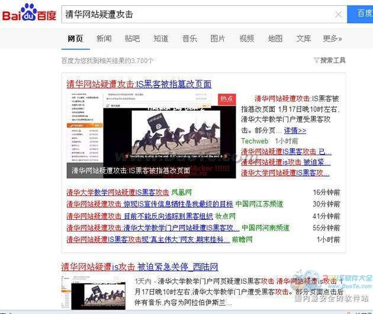Click the blue 百度 search button
373x314 pixels.
coord(360,14)
